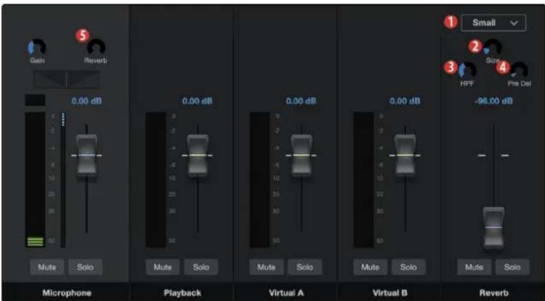Click the Virtual A channel name label
Viewport: 545px width, 301px height.
click(286, 293)
